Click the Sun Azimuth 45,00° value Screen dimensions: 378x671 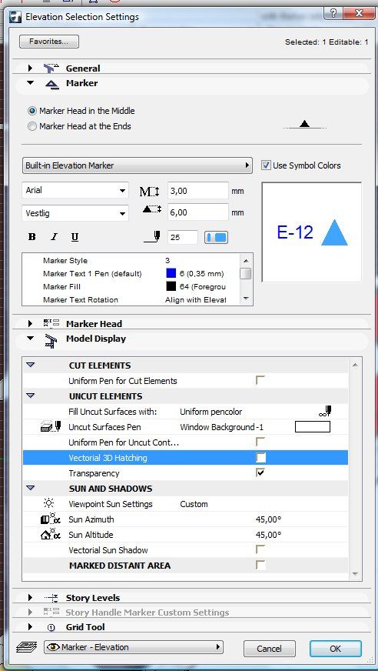click(x=268, y=519)
